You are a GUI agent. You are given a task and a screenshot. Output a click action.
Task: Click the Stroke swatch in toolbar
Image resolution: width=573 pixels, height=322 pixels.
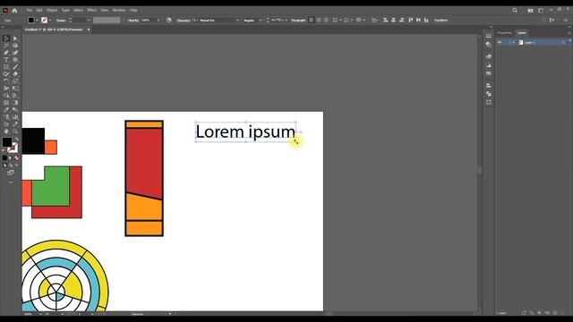point(13,148)
